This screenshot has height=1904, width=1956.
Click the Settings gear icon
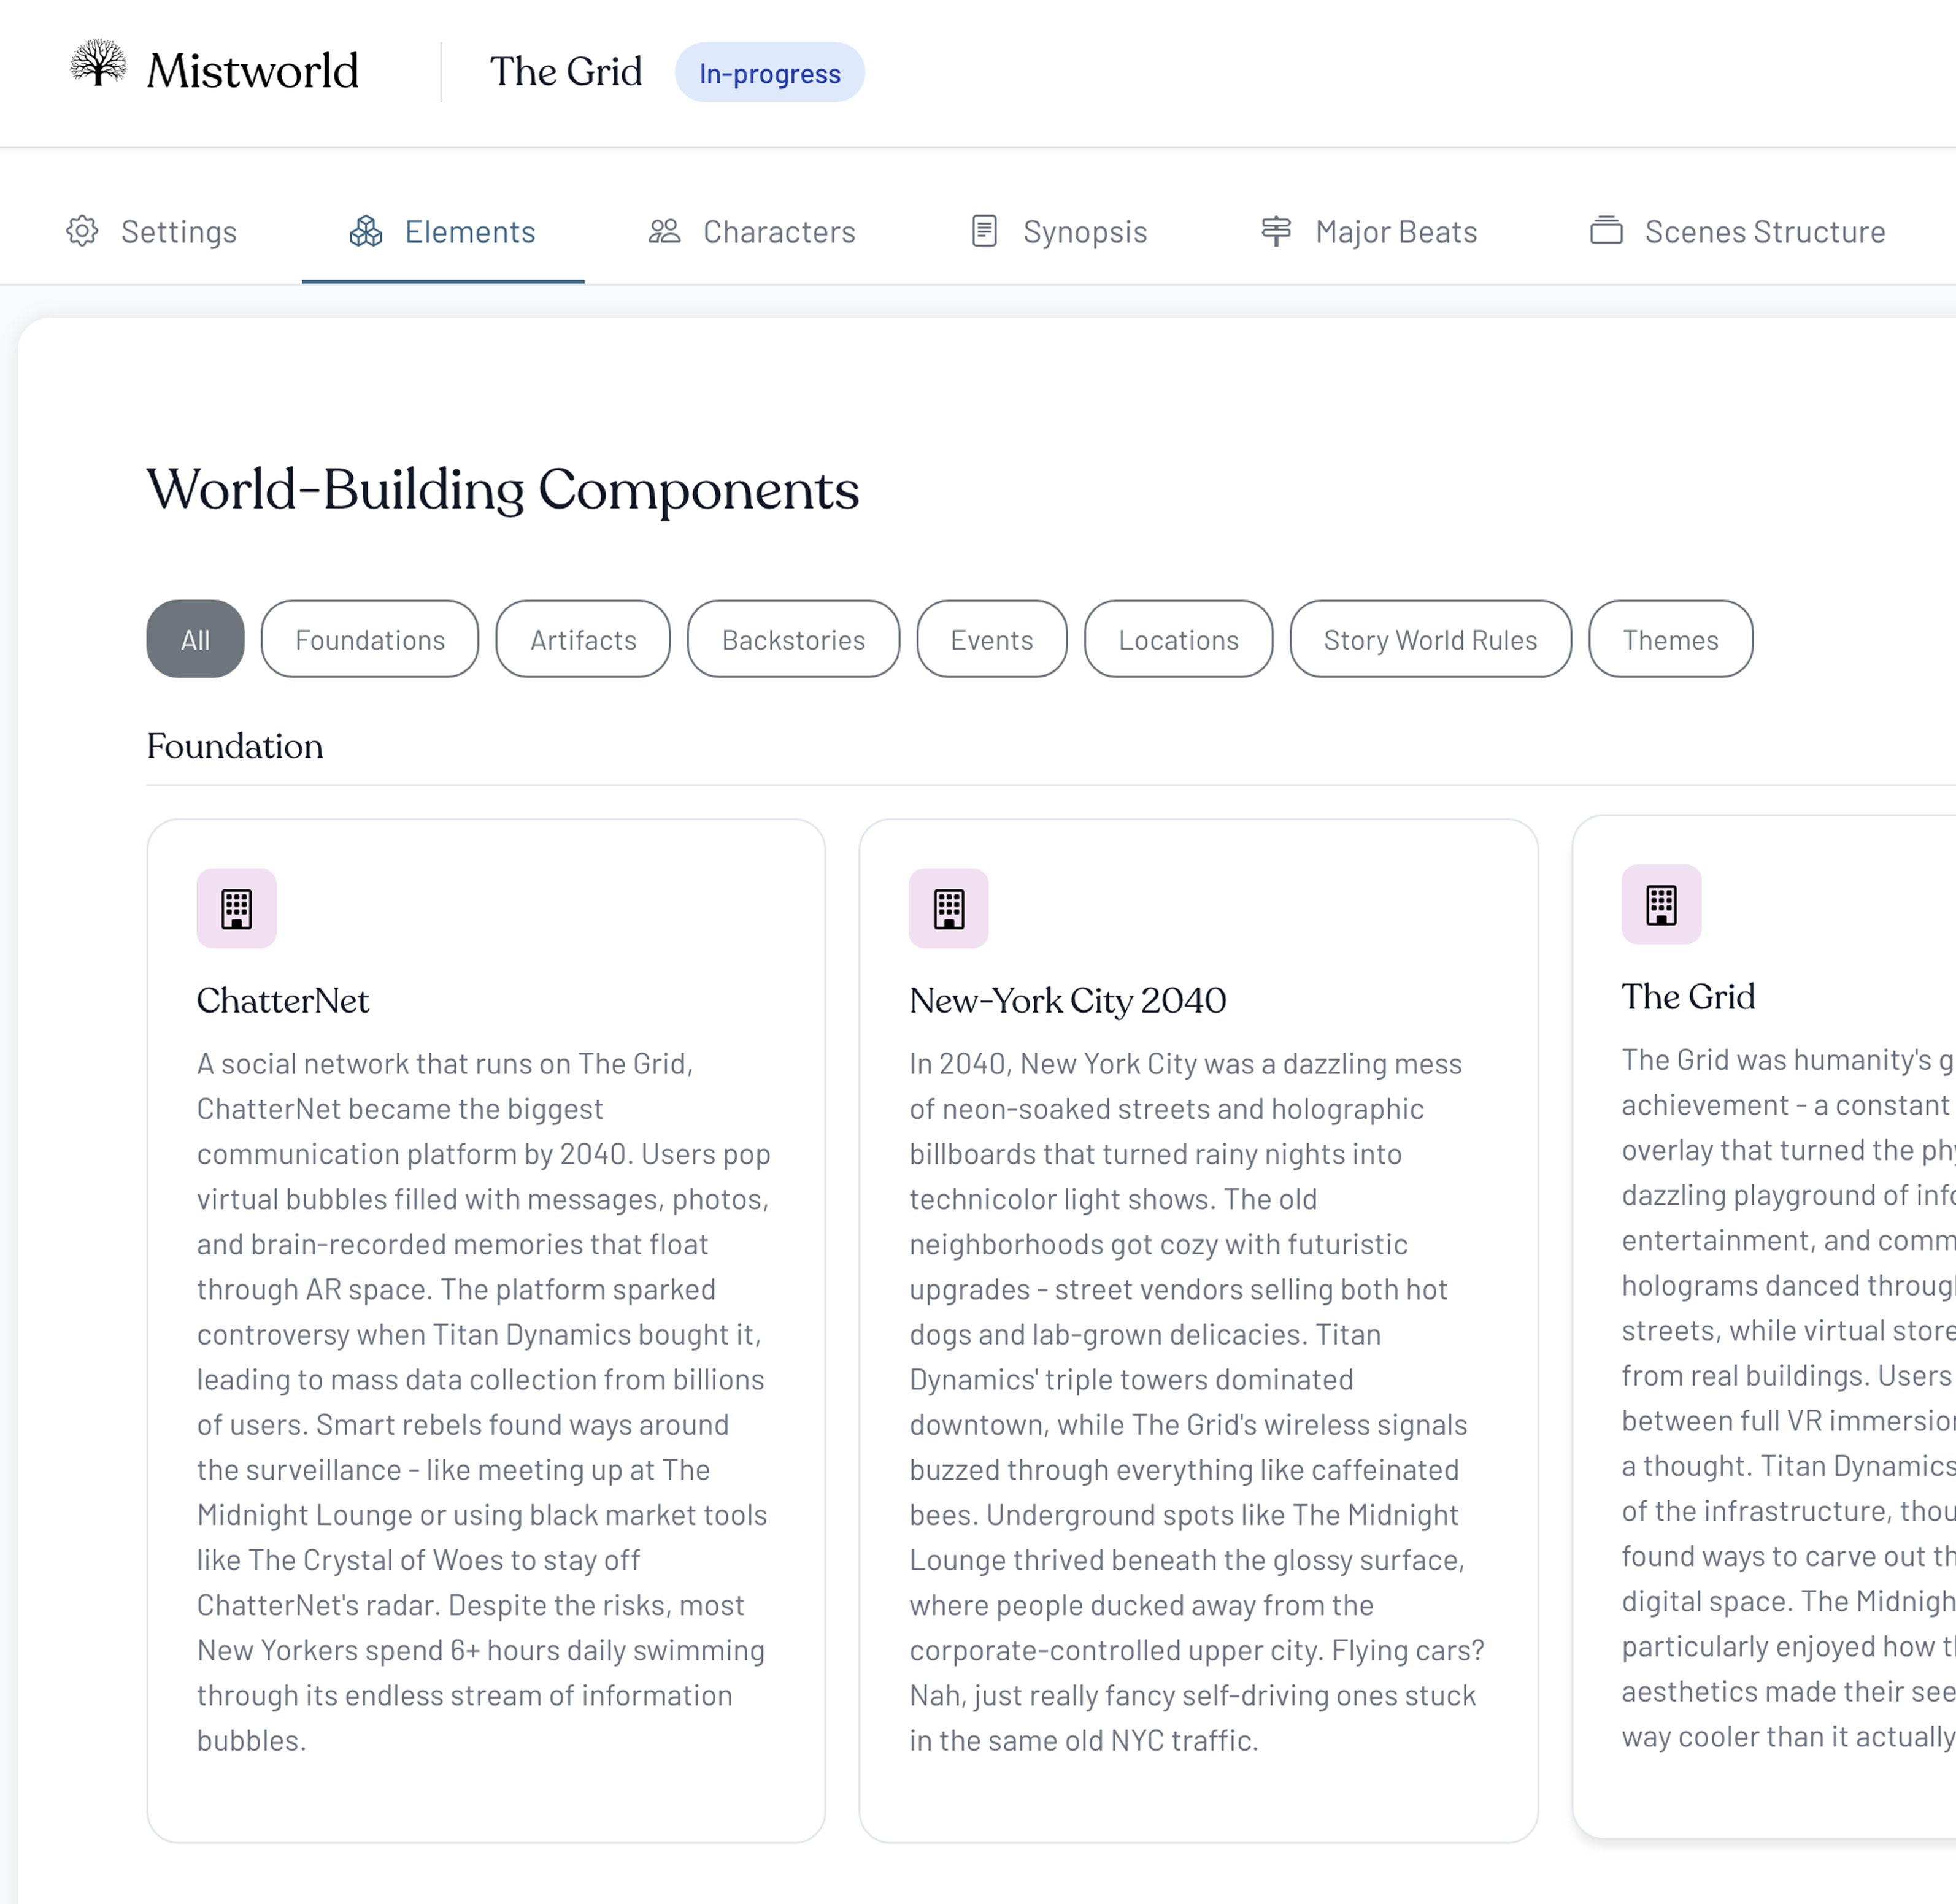82,231
